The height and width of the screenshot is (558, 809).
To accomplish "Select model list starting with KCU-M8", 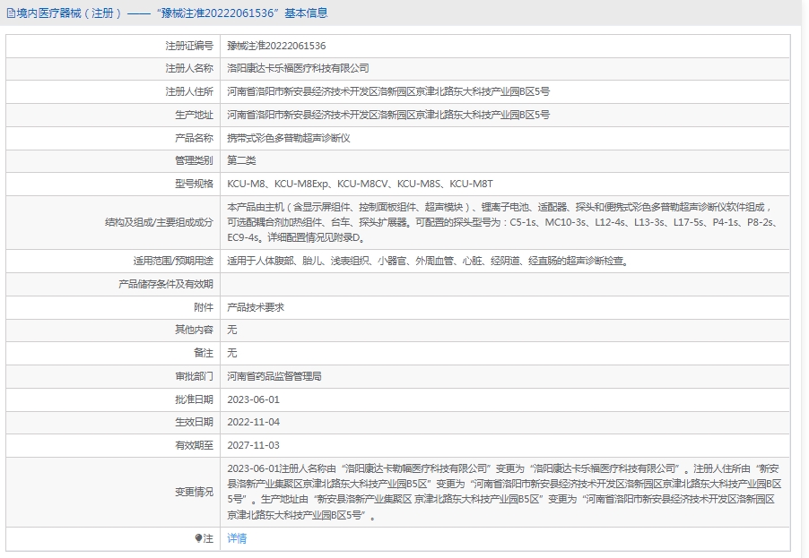I will [x=361, y=184].
